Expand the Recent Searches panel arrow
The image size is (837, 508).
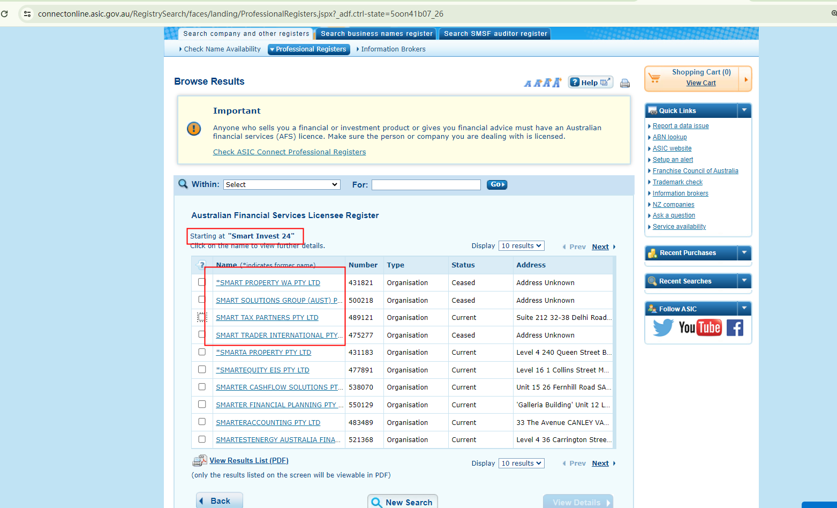click(744, 281)
